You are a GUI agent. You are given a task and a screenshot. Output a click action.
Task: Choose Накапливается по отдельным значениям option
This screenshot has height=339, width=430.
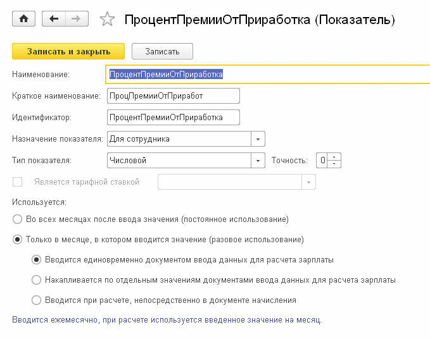[36, 280]
